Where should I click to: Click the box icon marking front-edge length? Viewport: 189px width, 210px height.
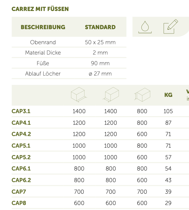pyautogui.click(x=79, y=95)
